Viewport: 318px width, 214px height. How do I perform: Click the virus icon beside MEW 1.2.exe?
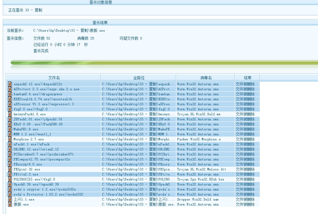pos(10,134)
